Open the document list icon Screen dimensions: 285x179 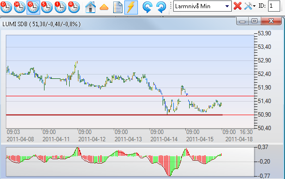click(x=118, y=7)
